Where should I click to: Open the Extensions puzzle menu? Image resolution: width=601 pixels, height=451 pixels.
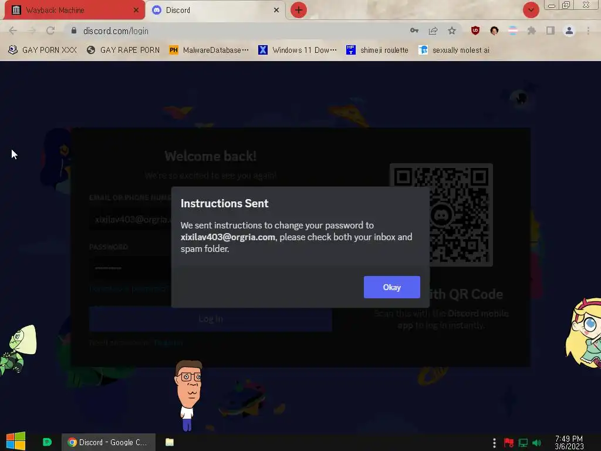tap(532, 31)
